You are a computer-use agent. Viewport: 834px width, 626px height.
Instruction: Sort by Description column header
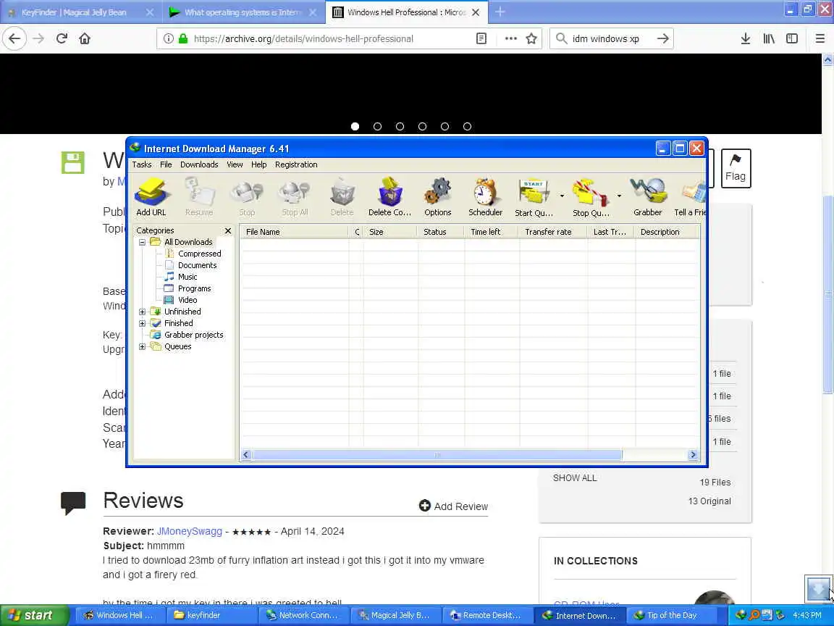[667, 232]
